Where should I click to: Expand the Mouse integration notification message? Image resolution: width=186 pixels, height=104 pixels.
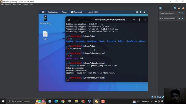(x=167, y=13)
